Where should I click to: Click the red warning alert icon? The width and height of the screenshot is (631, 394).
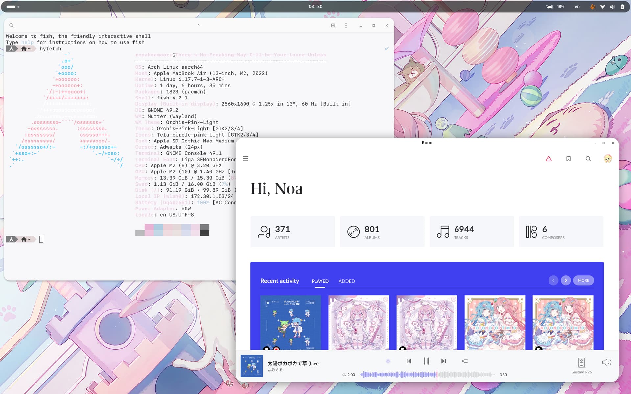[x=549, y=159]
